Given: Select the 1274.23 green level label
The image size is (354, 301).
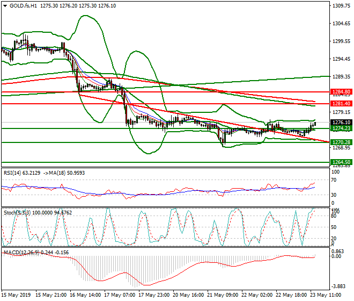Looking at the screenshot, I should click(x=341, y=128).
